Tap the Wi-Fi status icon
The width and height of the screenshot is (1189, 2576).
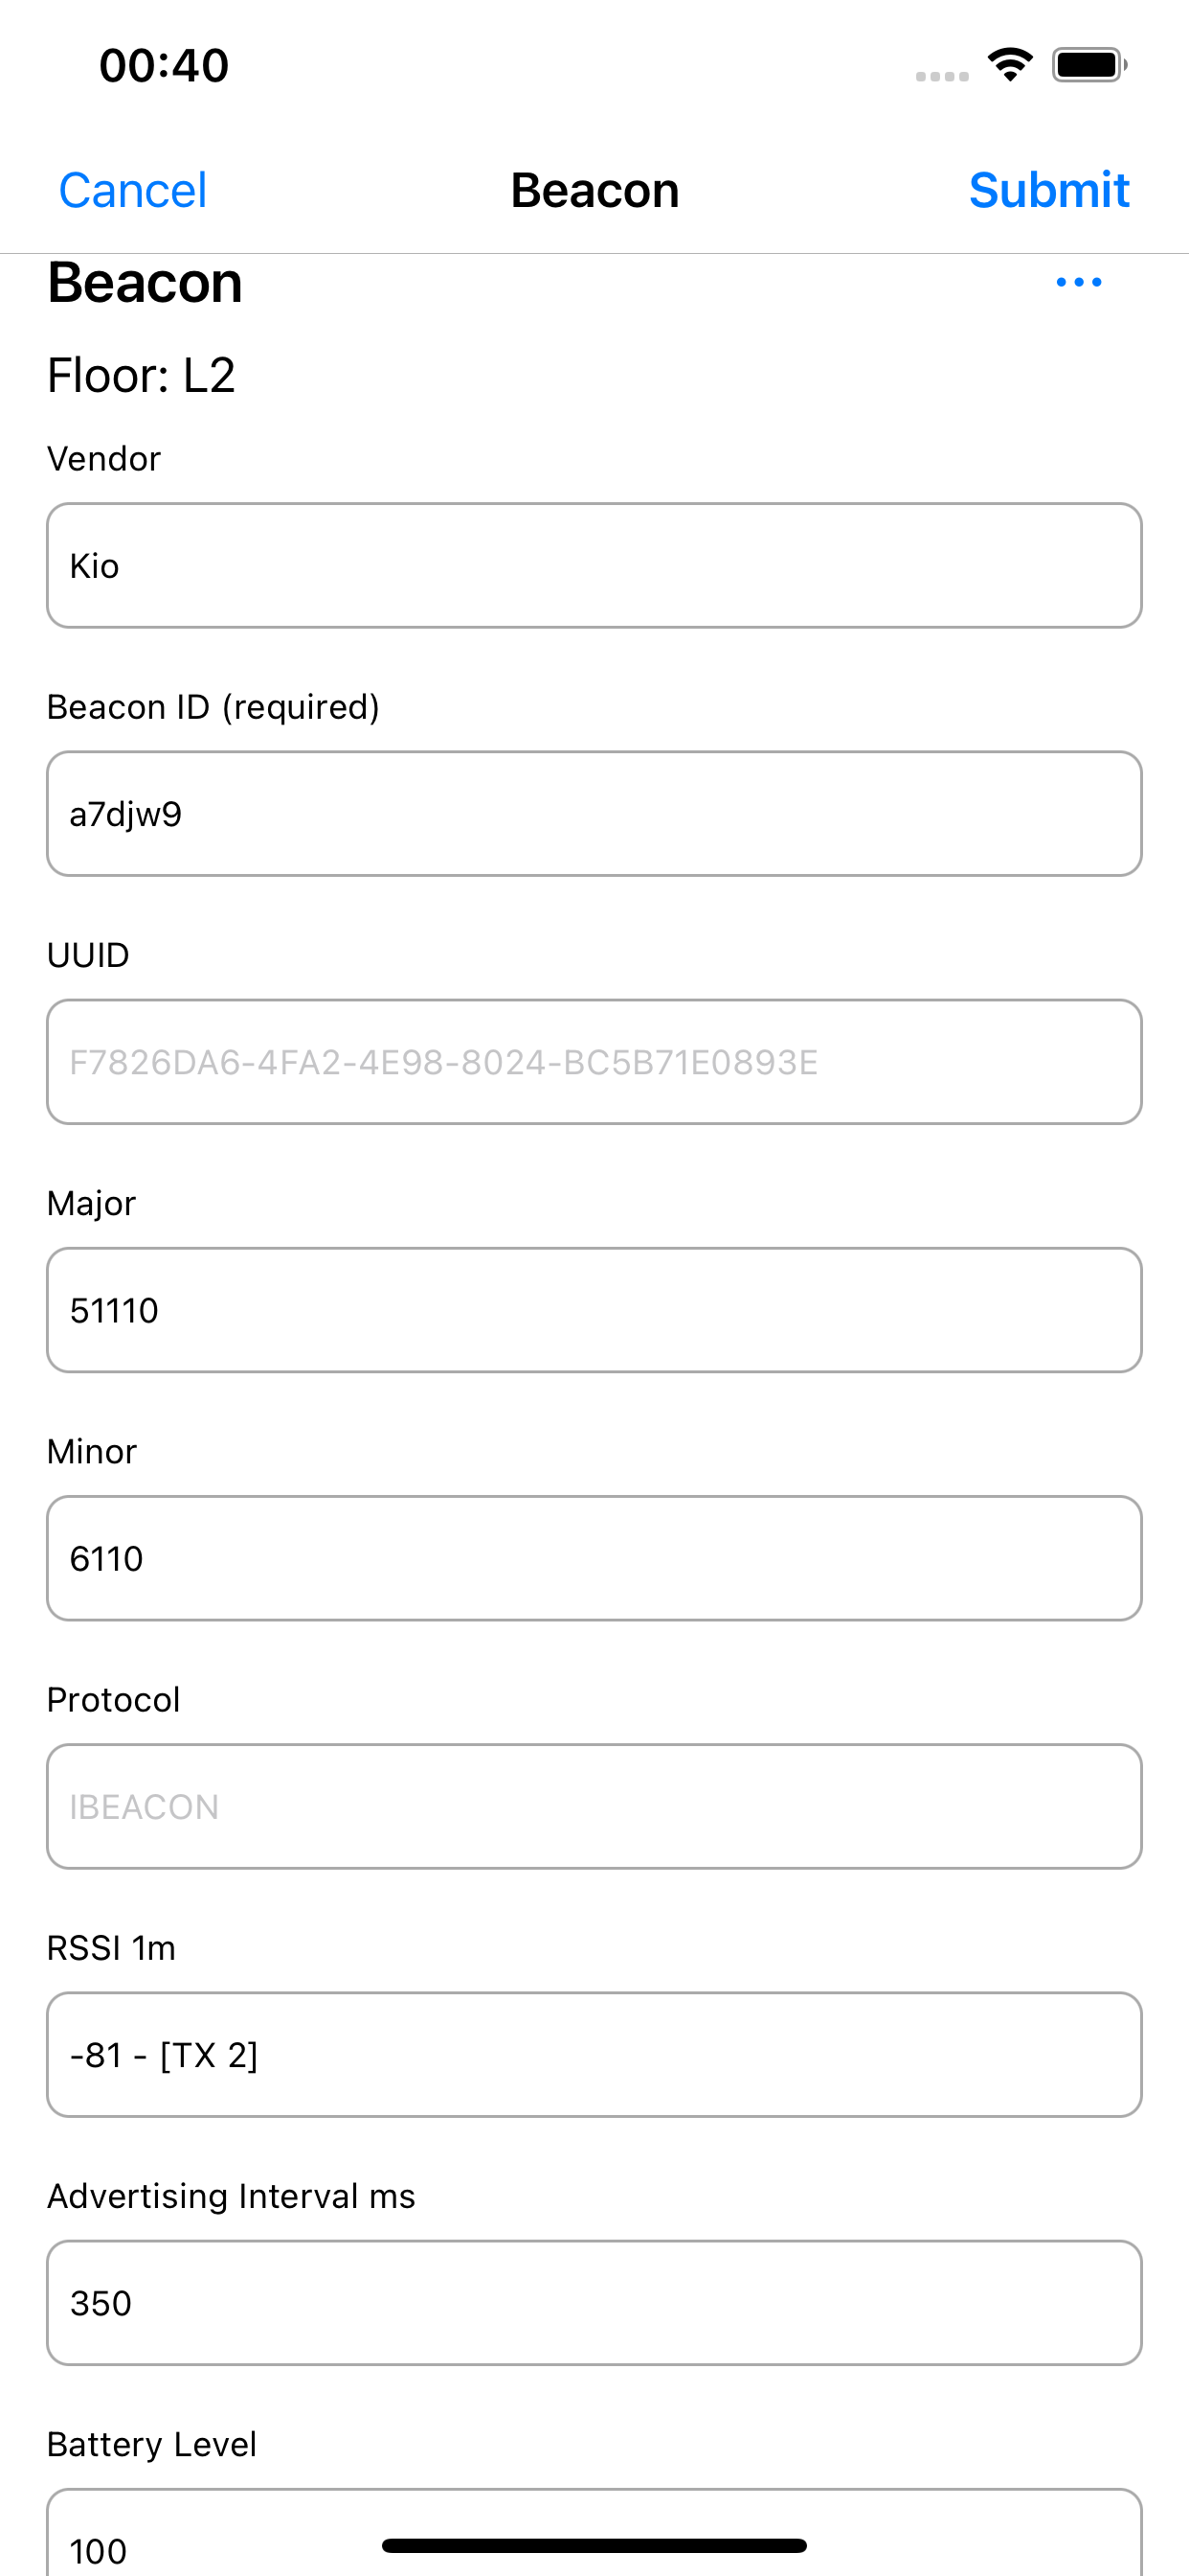point(1010,65)
